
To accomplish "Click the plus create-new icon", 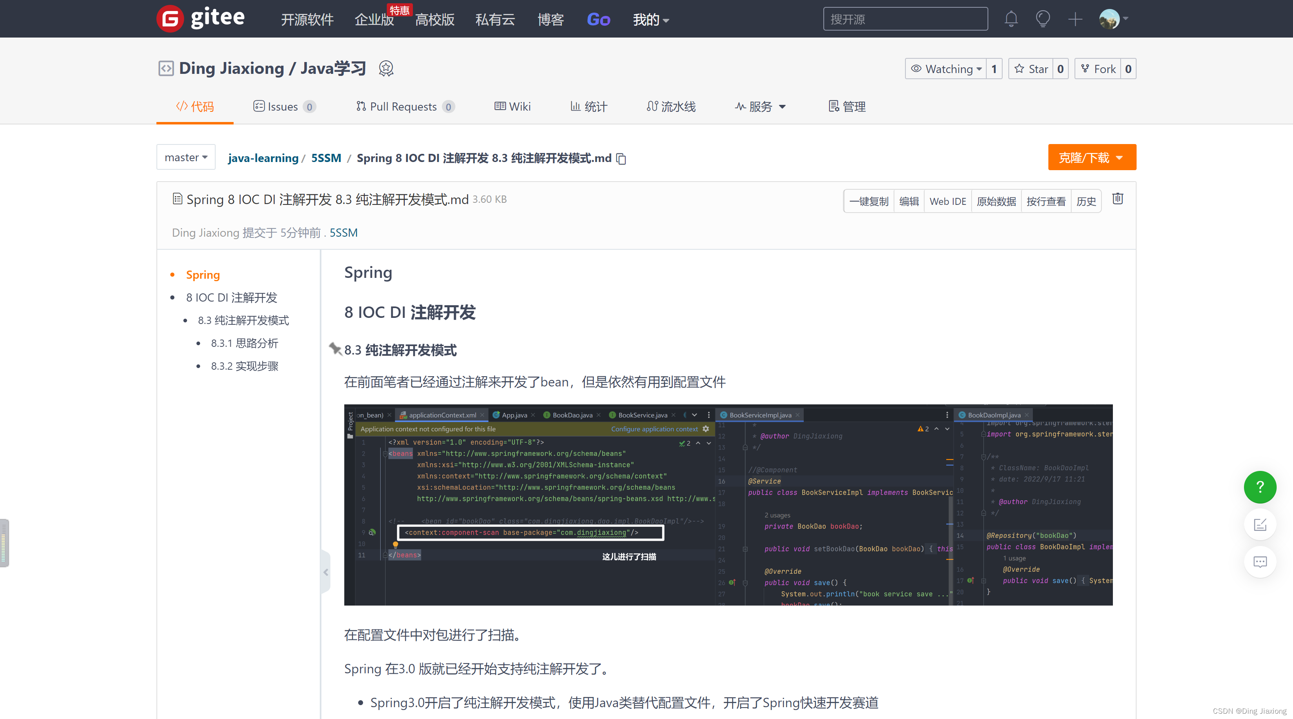I will [1075, 19].
